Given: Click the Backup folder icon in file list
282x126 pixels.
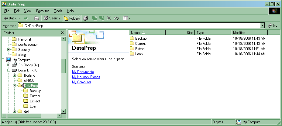Looking at the screenshot, I should [132, 38].
